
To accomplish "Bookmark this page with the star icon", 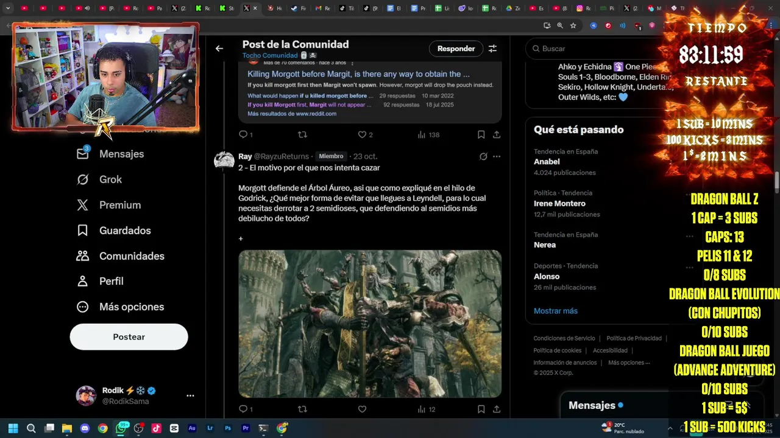I will [x=573, y=26].
